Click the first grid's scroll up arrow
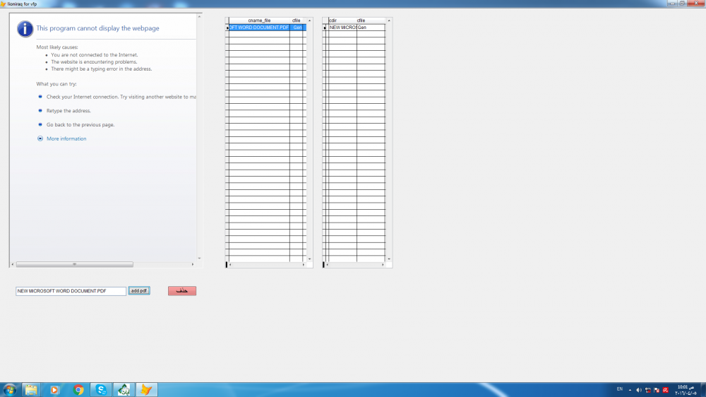 point(309,20)
